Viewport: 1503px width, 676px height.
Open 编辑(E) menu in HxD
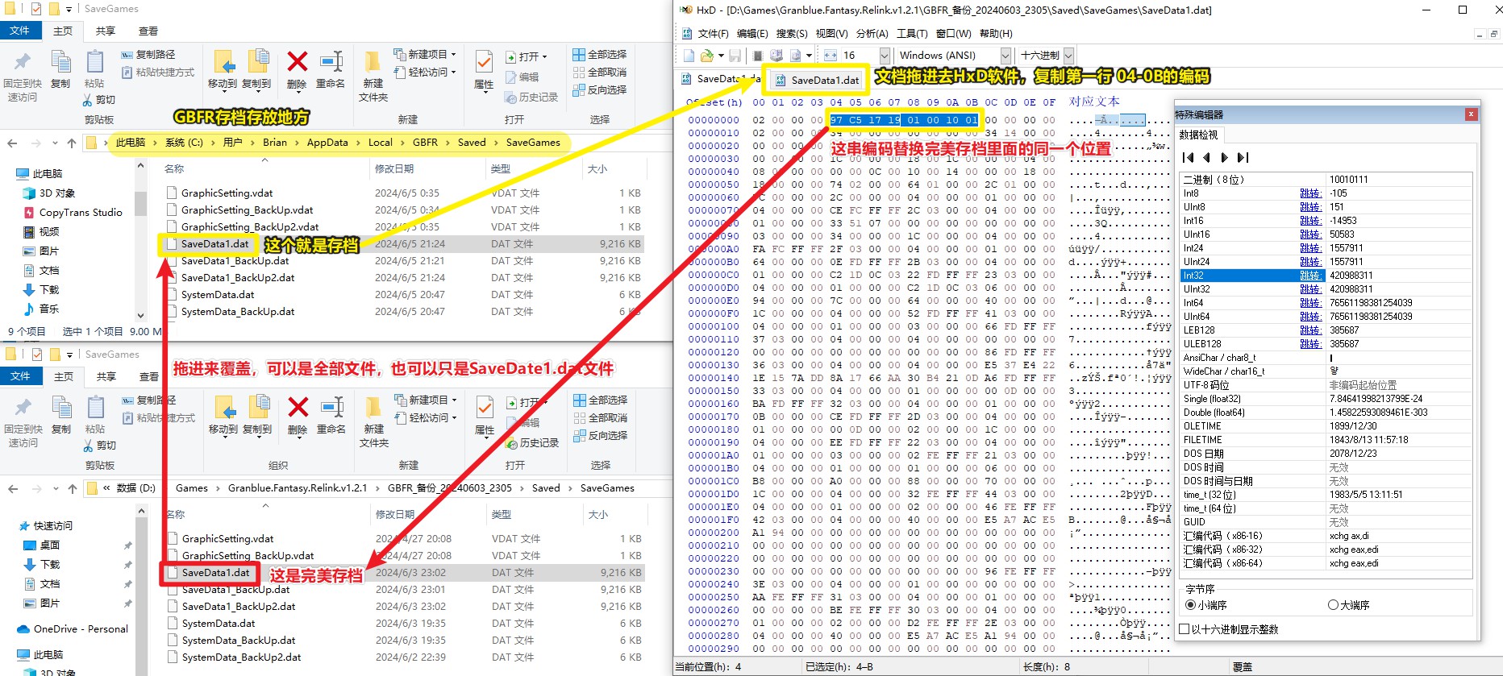pyautogui.click(x=751, y=34)
